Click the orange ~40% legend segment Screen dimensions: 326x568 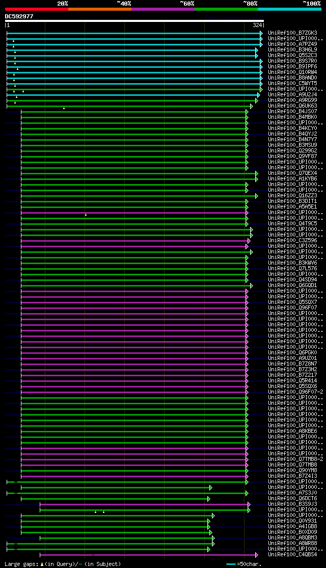tap(100, 9)
